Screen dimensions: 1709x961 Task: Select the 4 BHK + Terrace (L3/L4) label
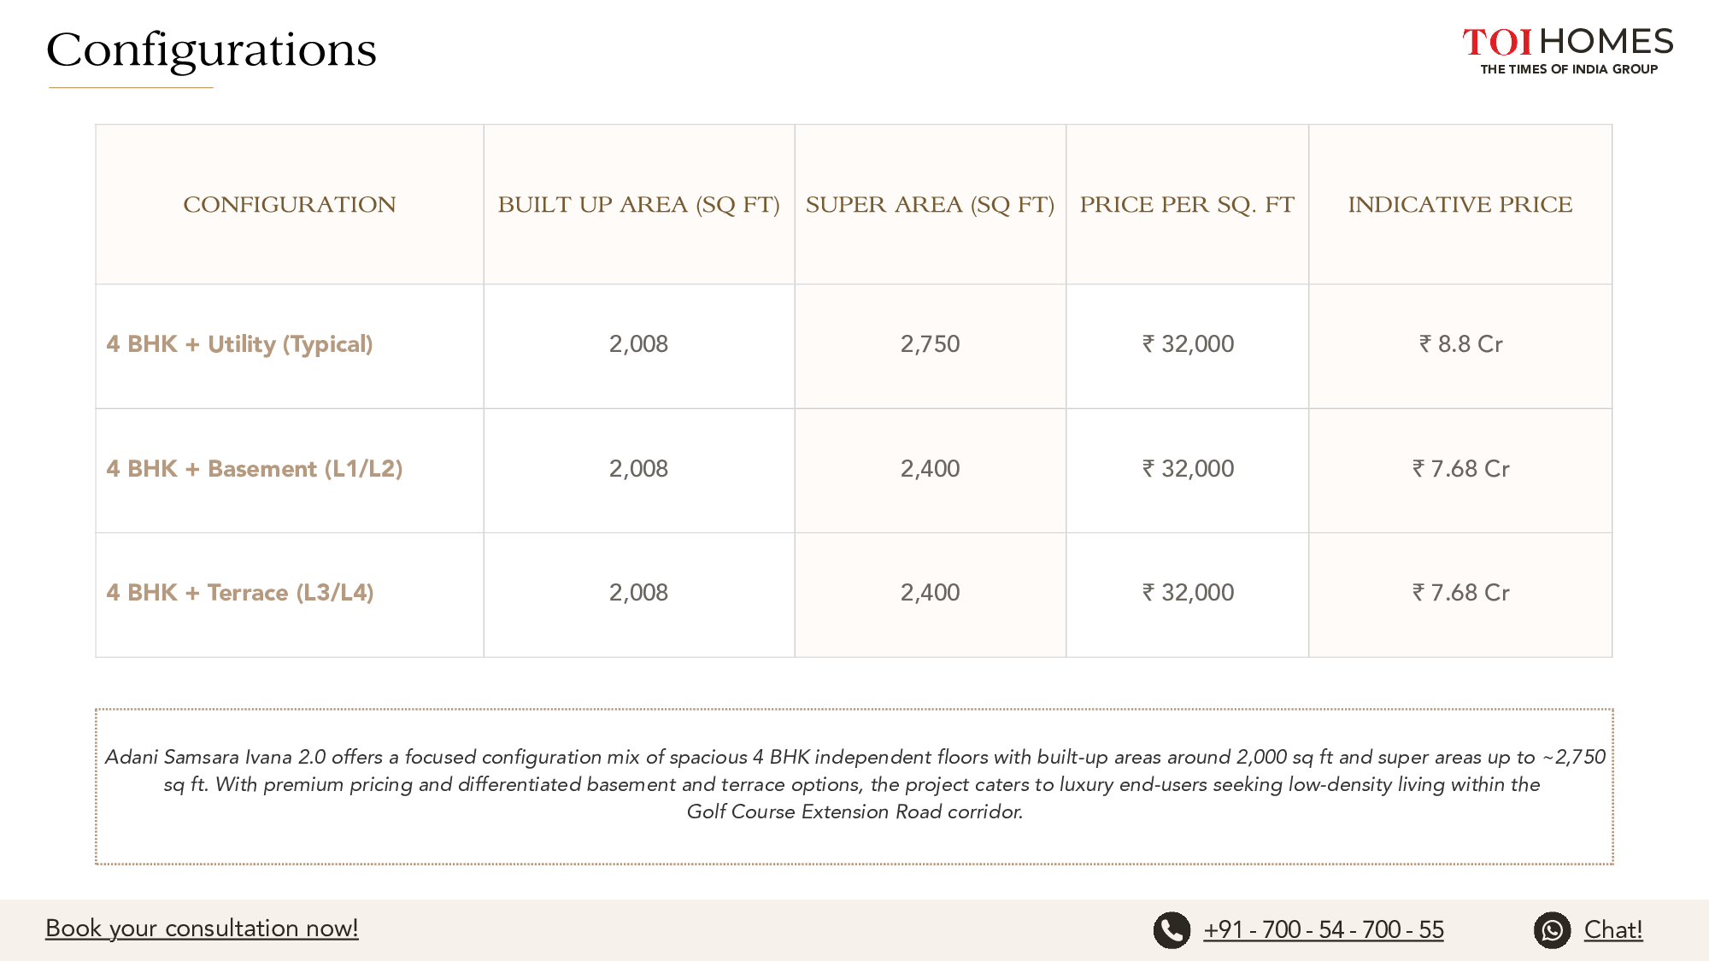239,593
